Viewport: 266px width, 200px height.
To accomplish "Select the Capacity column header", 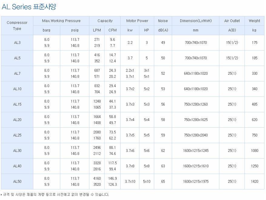I will (105, 21).
